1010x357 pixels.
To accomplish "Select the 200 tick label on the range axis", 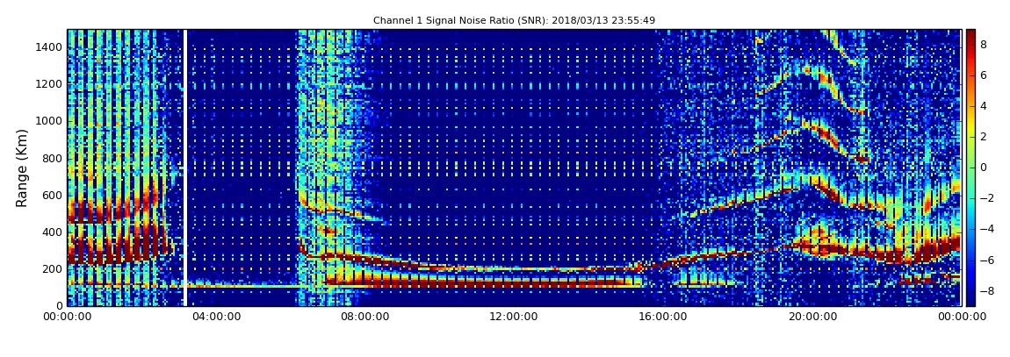I will (x=52, y=269).
